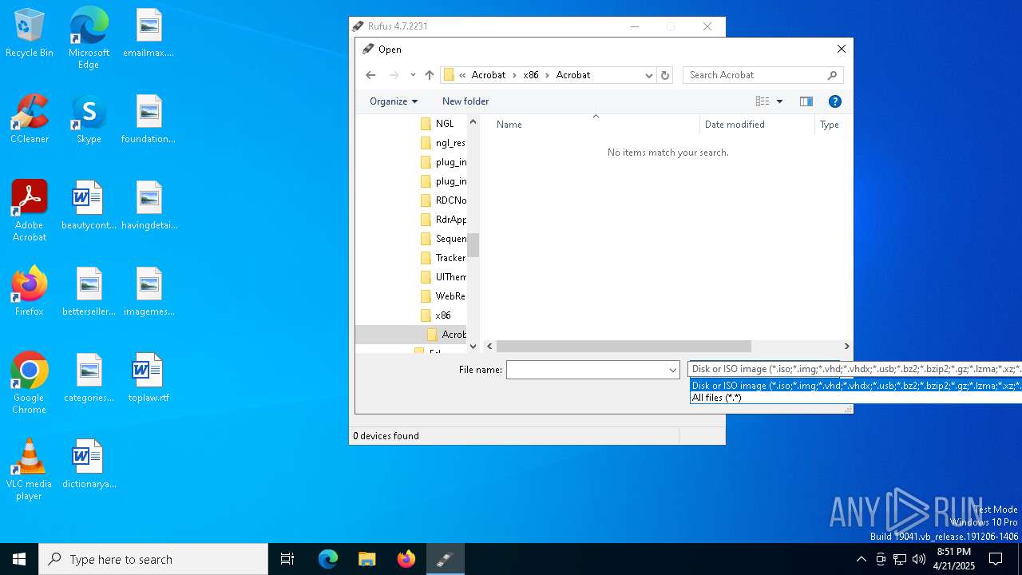Open the notification center
This screenshot has width=1022, height=575.
pos(996,559)
